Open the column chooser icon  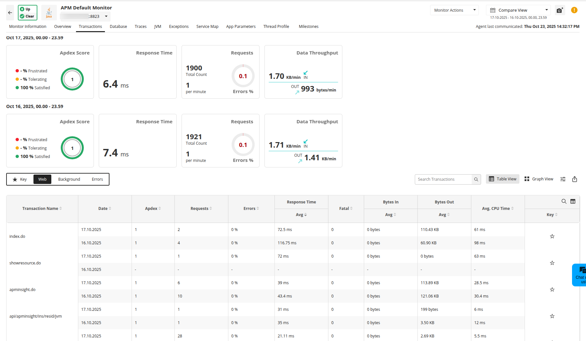(573, 201)
